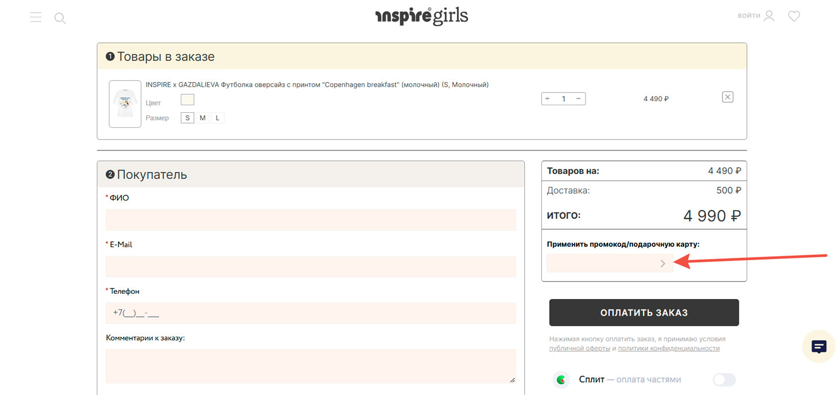This screenshot has width=840, height=395.
Task: Select size L
Action: tap(217, 118)
